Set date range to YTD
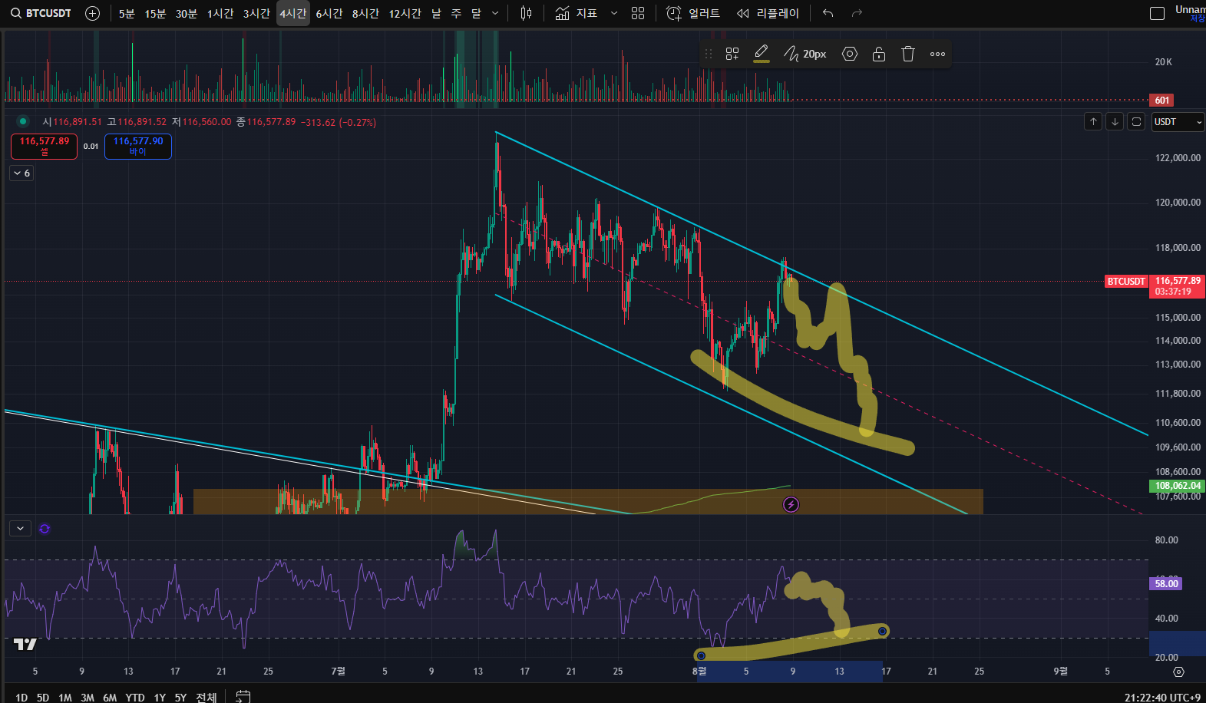 (x=135, y=697)
